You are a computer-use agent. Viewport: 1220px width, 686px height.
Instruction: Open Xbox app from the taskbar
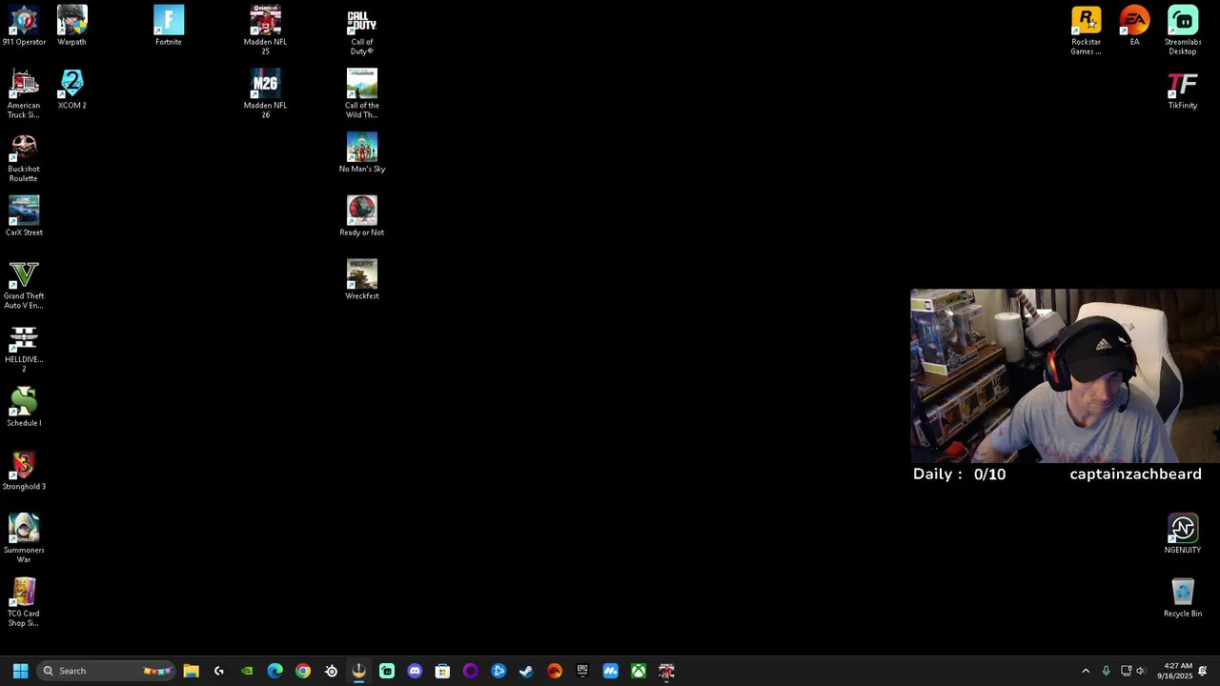coord(639,671)
